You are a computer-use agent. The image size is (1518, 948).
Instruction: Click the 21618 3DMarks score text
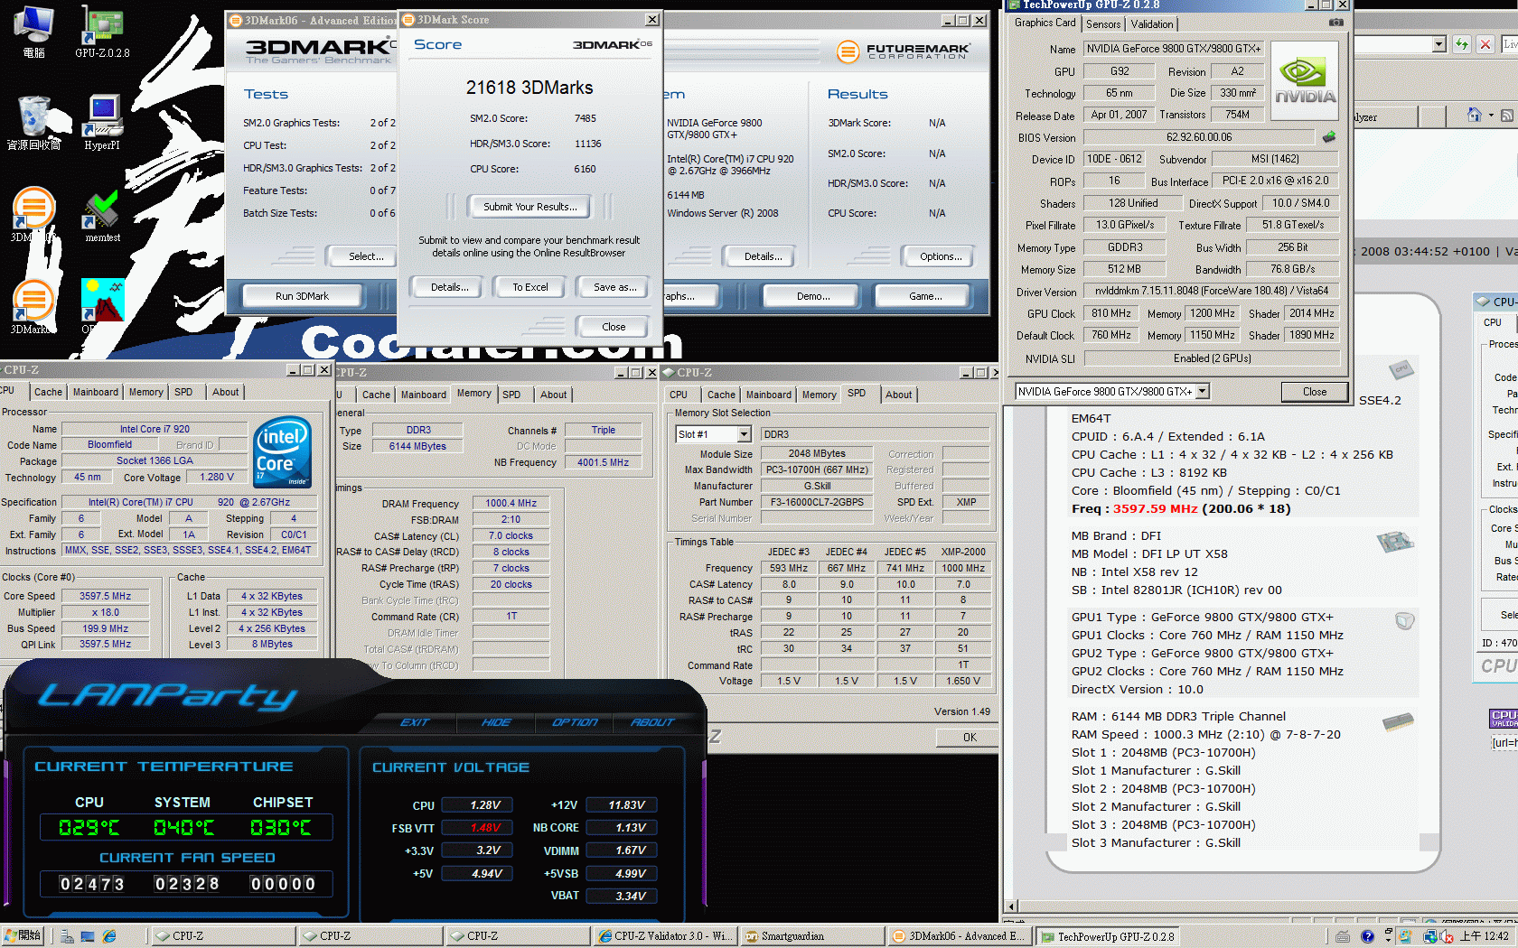pos(529,88)
